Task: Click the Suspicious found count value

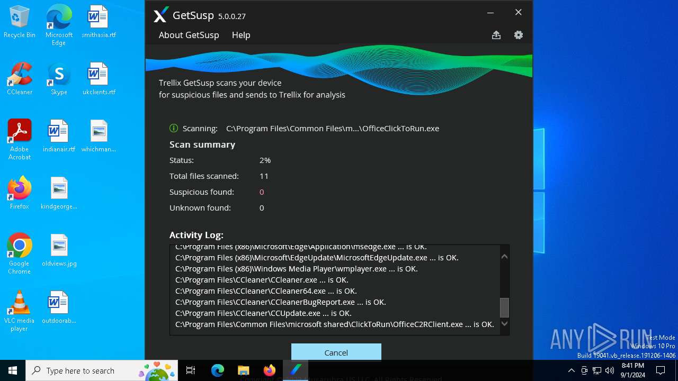Action: pos(262,192)
